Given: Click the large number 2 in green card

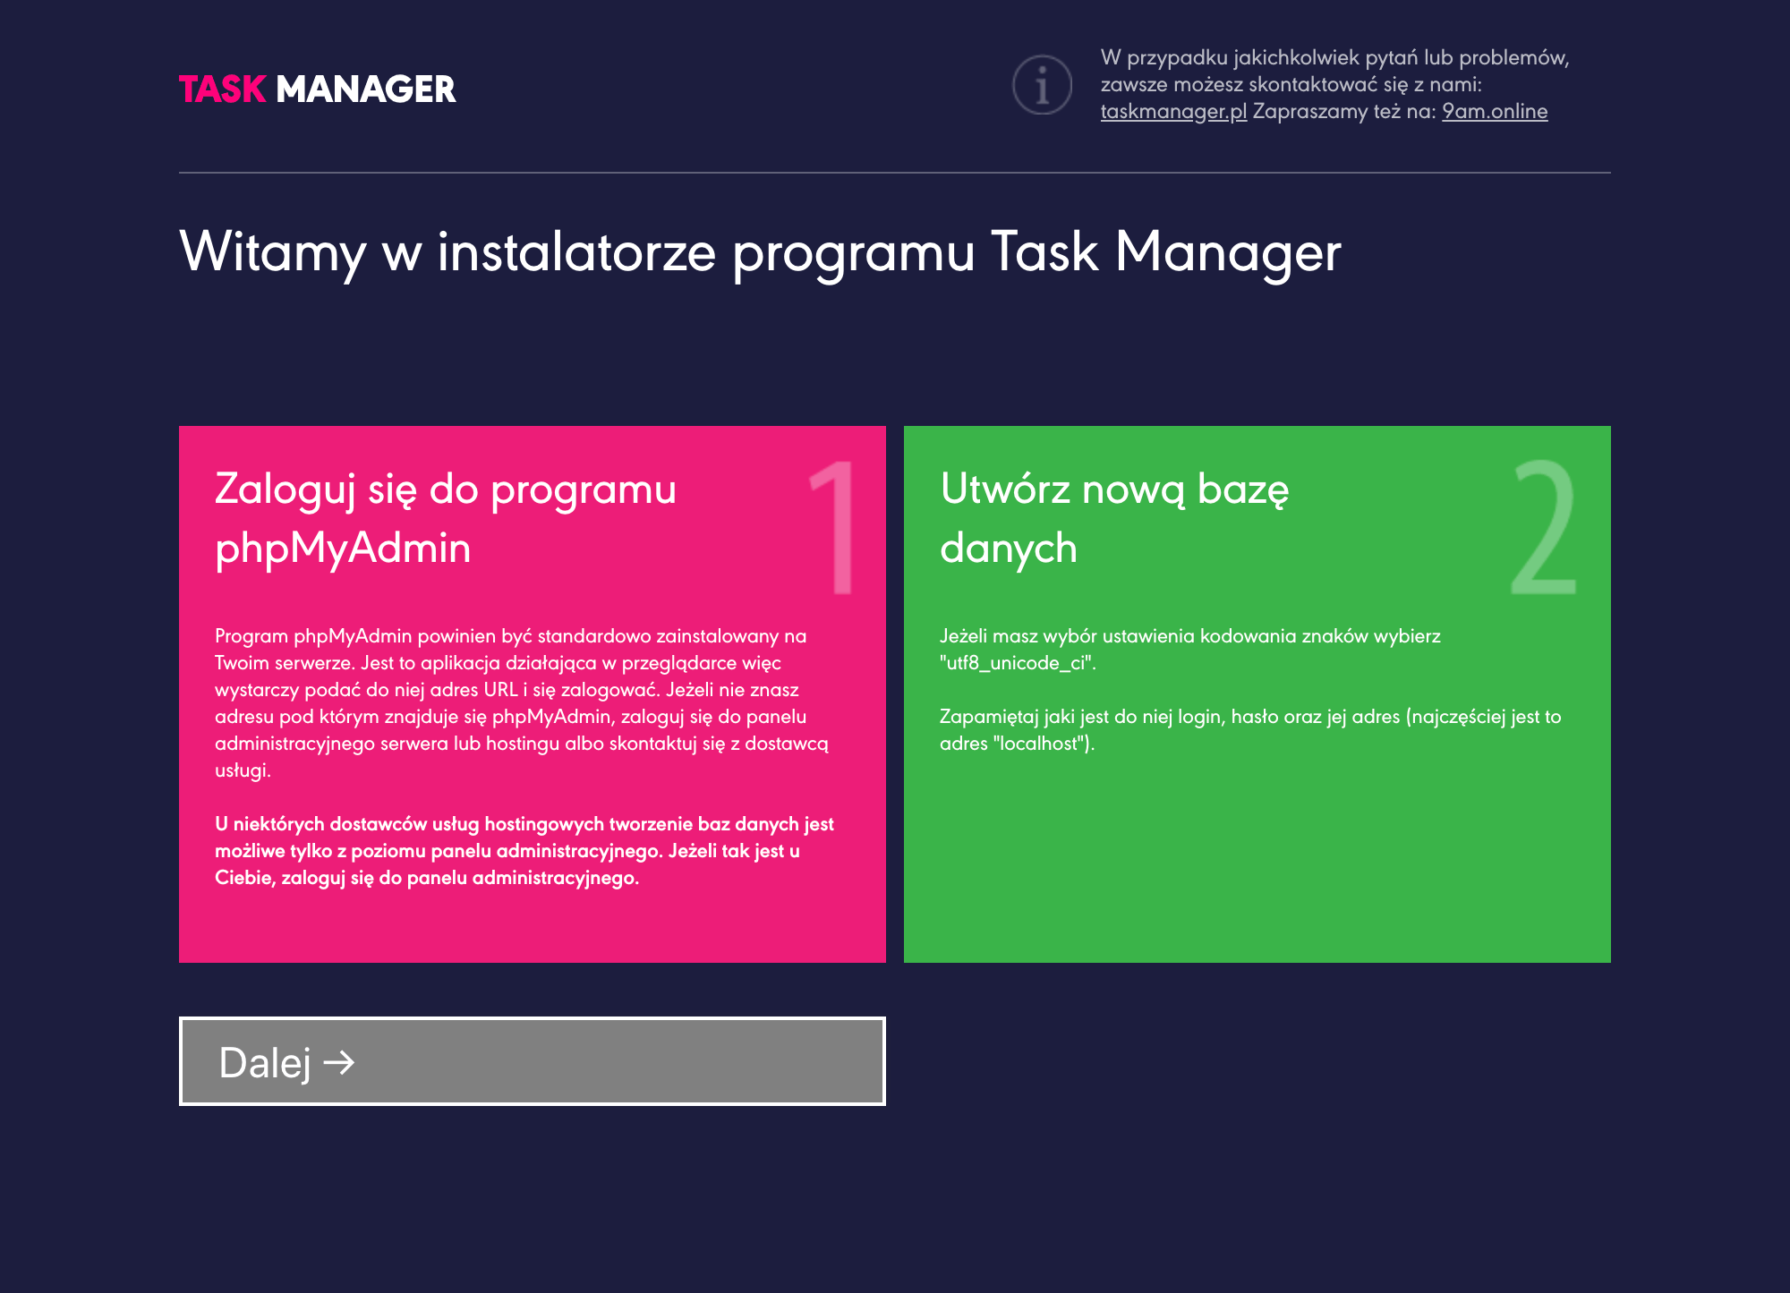Looking at the screenshot, I should pos(1543,528).
